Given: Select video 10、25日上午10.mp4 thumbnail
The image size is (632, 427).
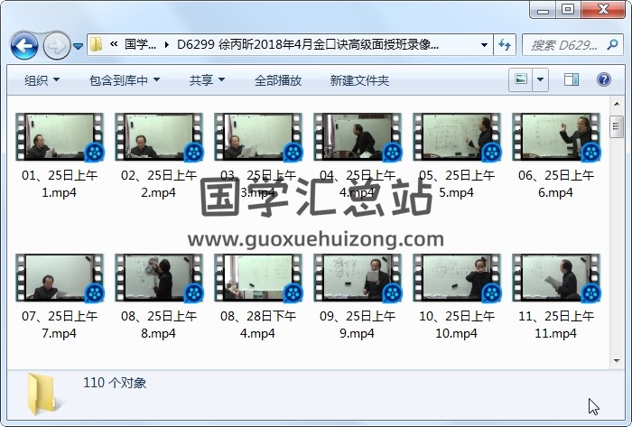Looking at the screenshot, I should tap(457, 278).
